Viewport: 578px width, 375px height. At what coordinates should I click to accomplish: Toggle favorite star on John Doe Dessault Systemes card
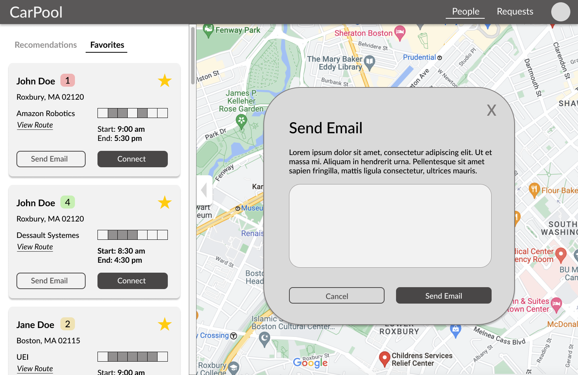pyautogui.click(x=165, y=202)
